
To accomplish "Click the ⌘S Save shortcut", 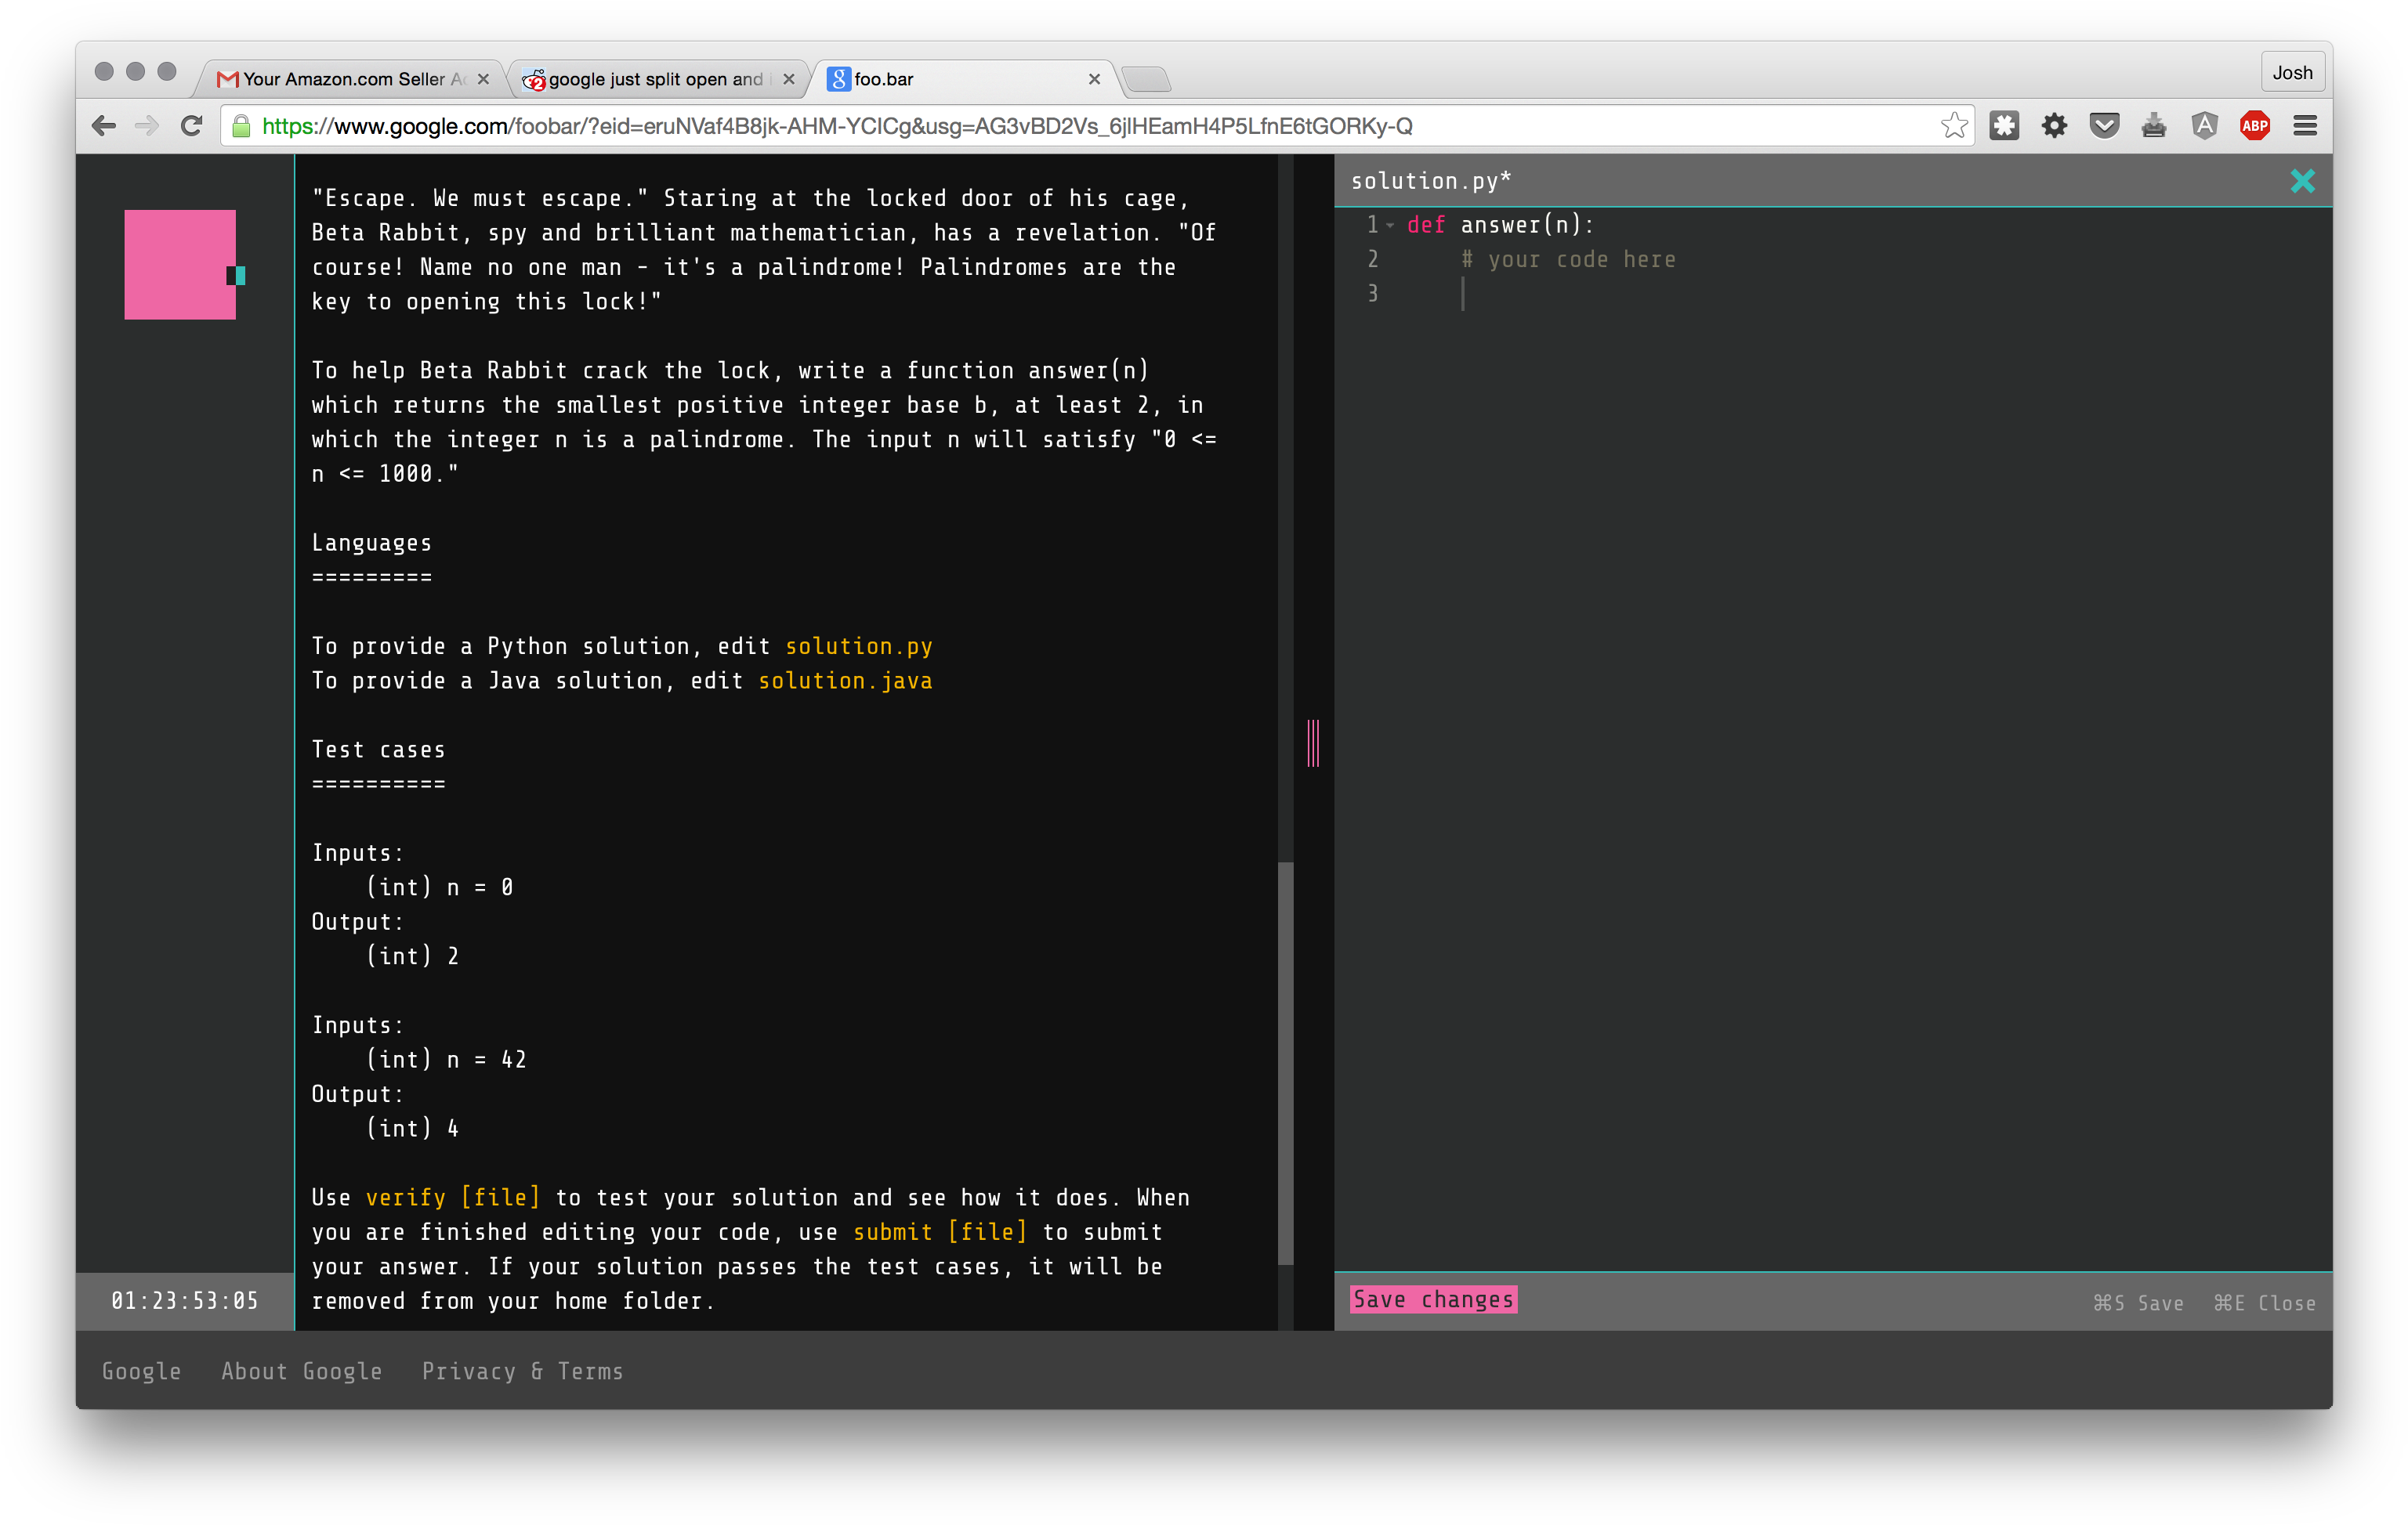I will pyautogui.click(x=2138, y=1302).
